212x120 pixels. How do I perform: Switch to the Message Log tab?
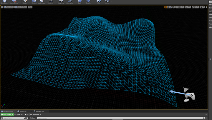pyautogui.click(x=39, y=111)
